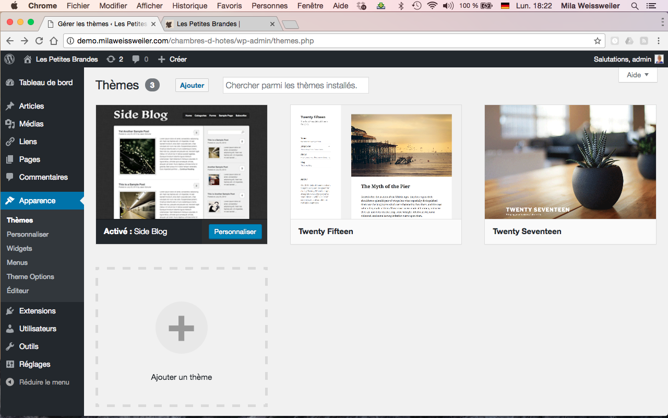Click the Outils wrench icon

(x=10, y=346)
